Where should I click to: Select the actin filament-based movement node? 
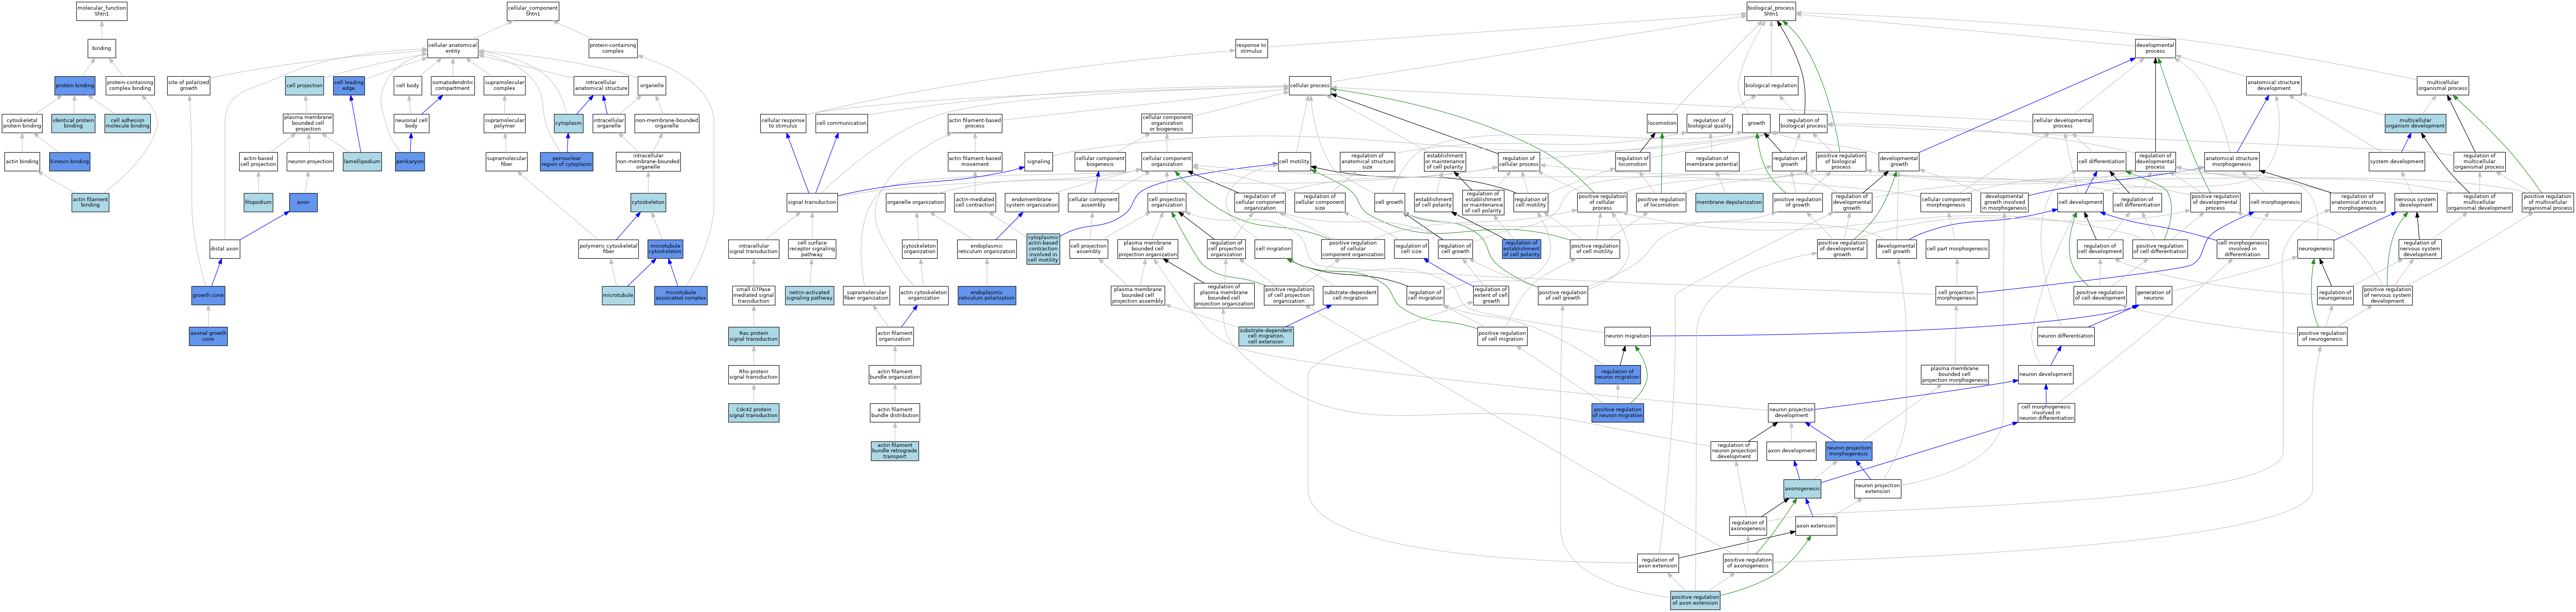click(975, 161)
